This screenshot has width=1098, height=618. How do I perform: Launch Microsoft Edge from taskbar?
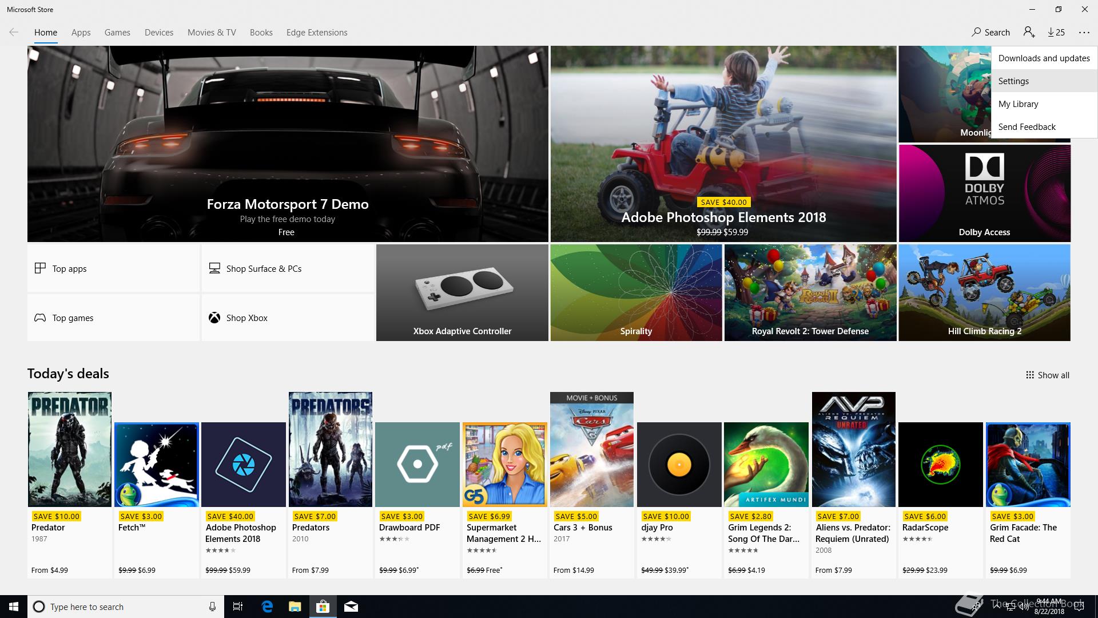267,607
